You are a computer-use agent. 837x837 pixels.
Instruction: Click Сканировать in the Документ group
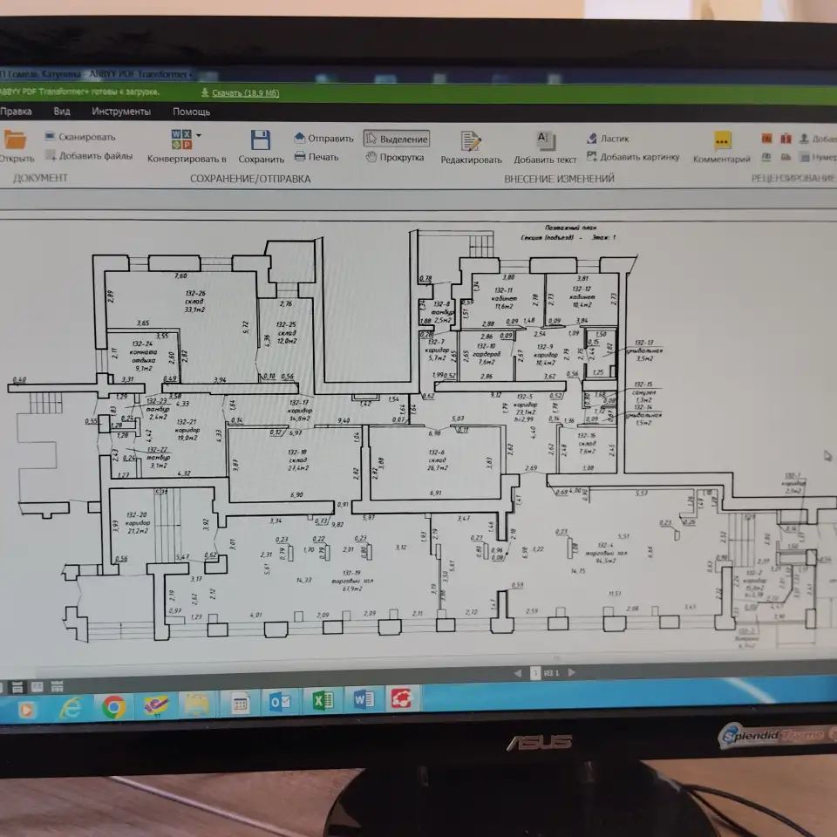coord(80,137)
